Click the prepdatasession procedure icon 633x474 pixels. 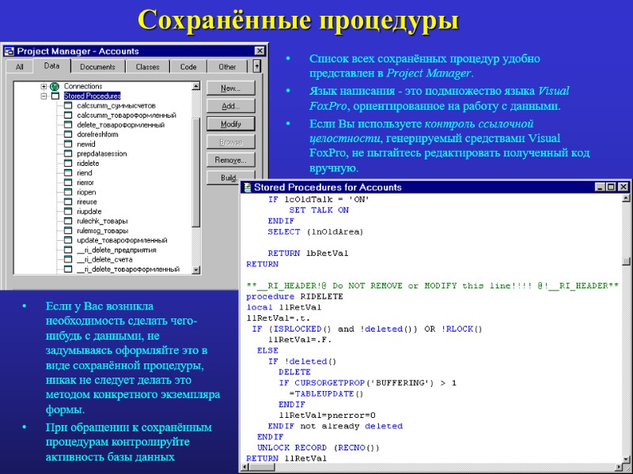pyautogui.click(x=67, y=153)
